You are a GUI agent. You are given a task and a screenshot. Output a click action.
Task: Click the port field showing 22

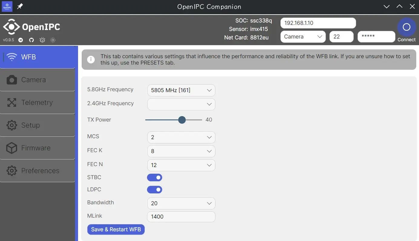coord(342,37)
